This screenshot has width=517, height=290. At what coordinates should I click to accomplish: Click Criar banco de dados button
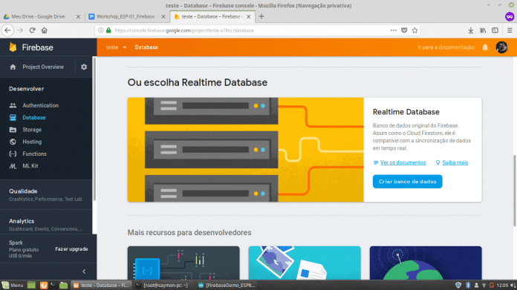tap(407, 182)
